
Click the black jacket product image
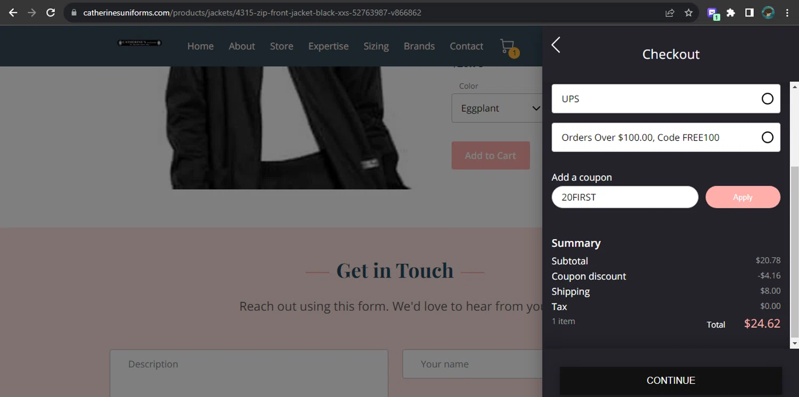[x=288, y=128]
